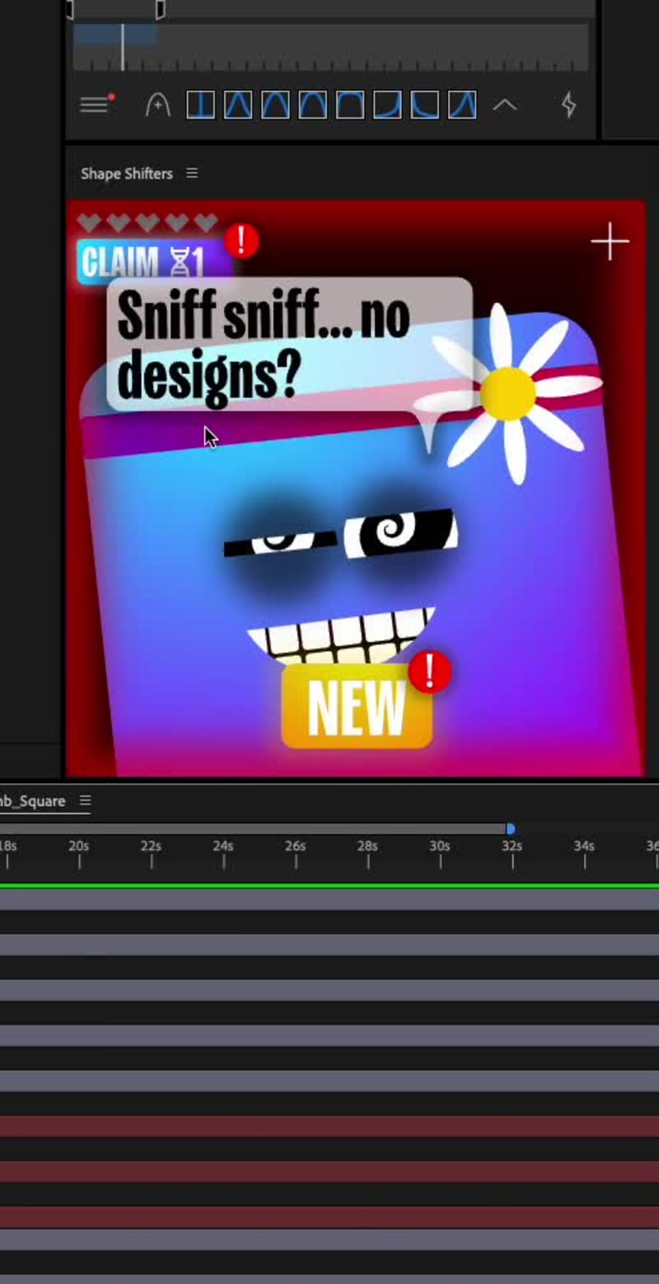Apply the ease-out curve preset
The image size is (659, 1284).
click(x=423, y=105)
